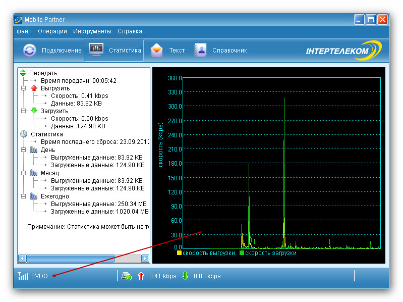Viewport: 403px width, 302px height.
Task: Click the green up-down Передать icon
Action: pos(23,73)
